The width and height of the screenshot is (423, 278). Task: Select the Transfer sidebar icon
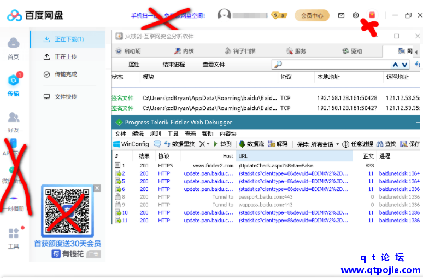pos(13,80)
